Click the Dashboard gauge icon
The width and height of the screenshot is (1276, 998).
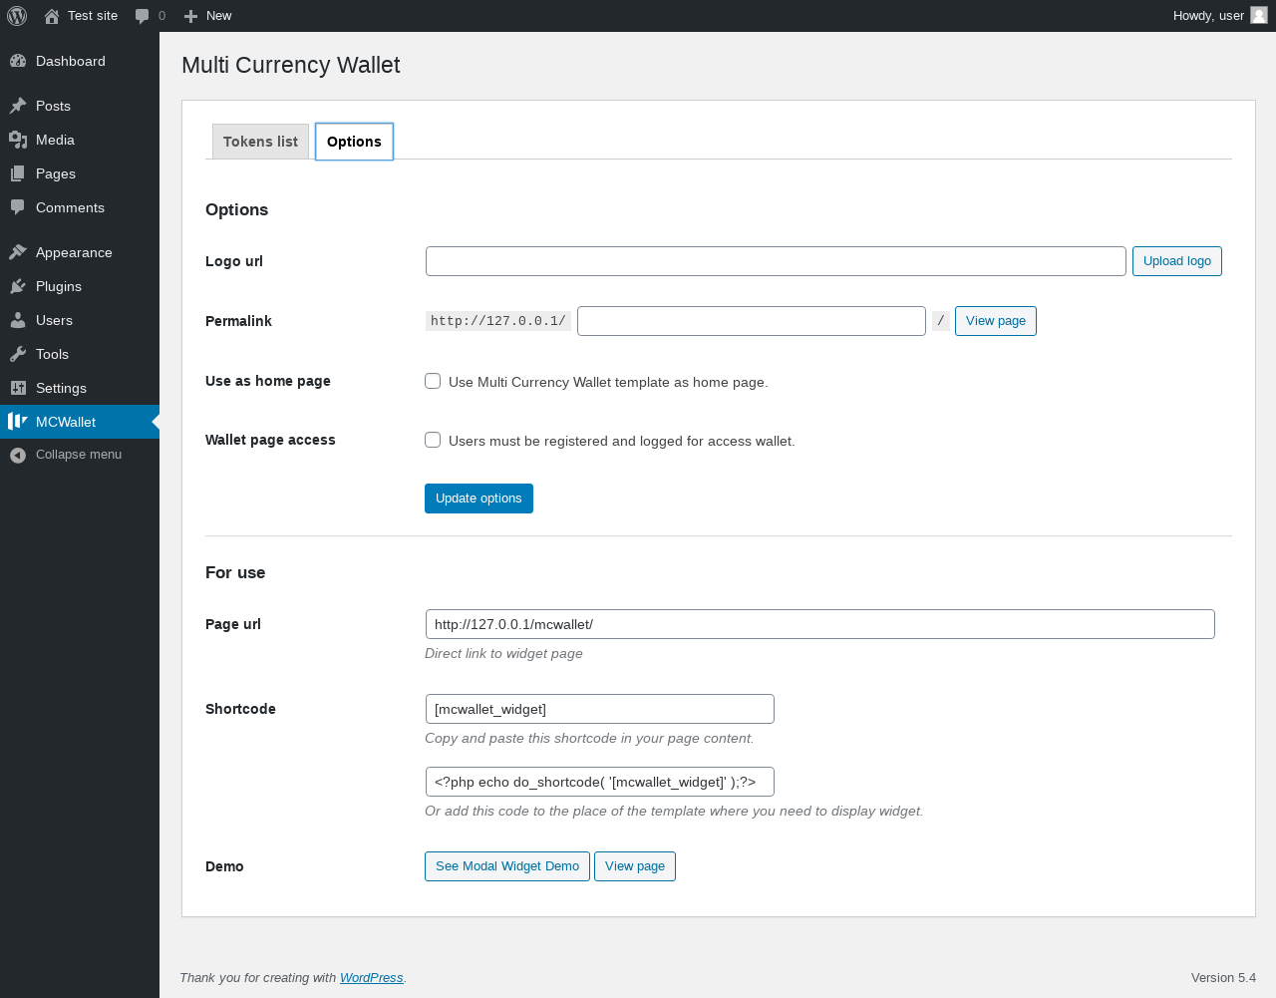[18, 61]
